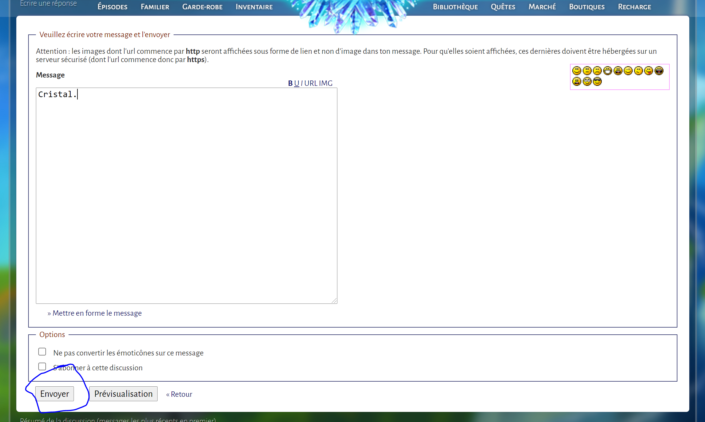Insert the neutral straight-mouth smiley
Viewport: 705px width, 422px height.
(x=587, y=71)
